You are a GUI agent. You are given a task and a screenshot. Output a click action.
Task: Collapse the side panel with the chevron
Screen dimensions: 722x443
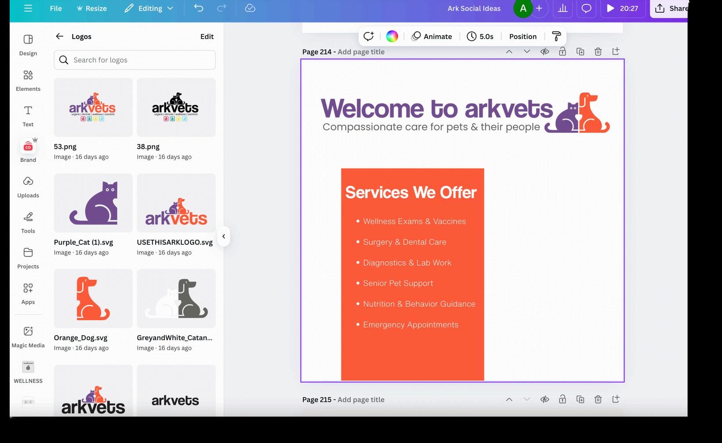tap(224, 236)
